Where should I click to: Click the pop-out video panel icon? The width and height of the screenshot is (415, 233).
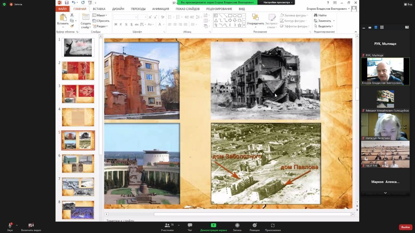pos(407,27)
